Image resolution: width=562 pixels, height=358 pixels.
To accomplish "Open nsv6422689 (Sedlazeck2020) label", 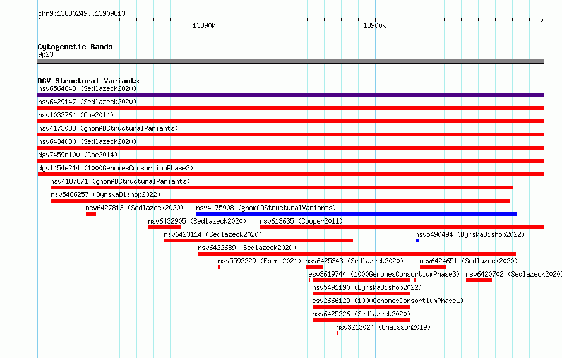I will coord(247,248).
